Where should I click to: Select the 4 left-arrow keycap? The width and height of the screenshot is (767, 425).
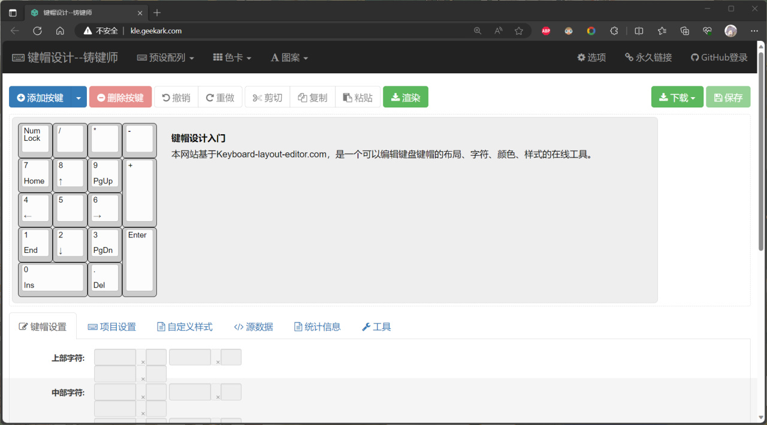click(x=35, y=210)
